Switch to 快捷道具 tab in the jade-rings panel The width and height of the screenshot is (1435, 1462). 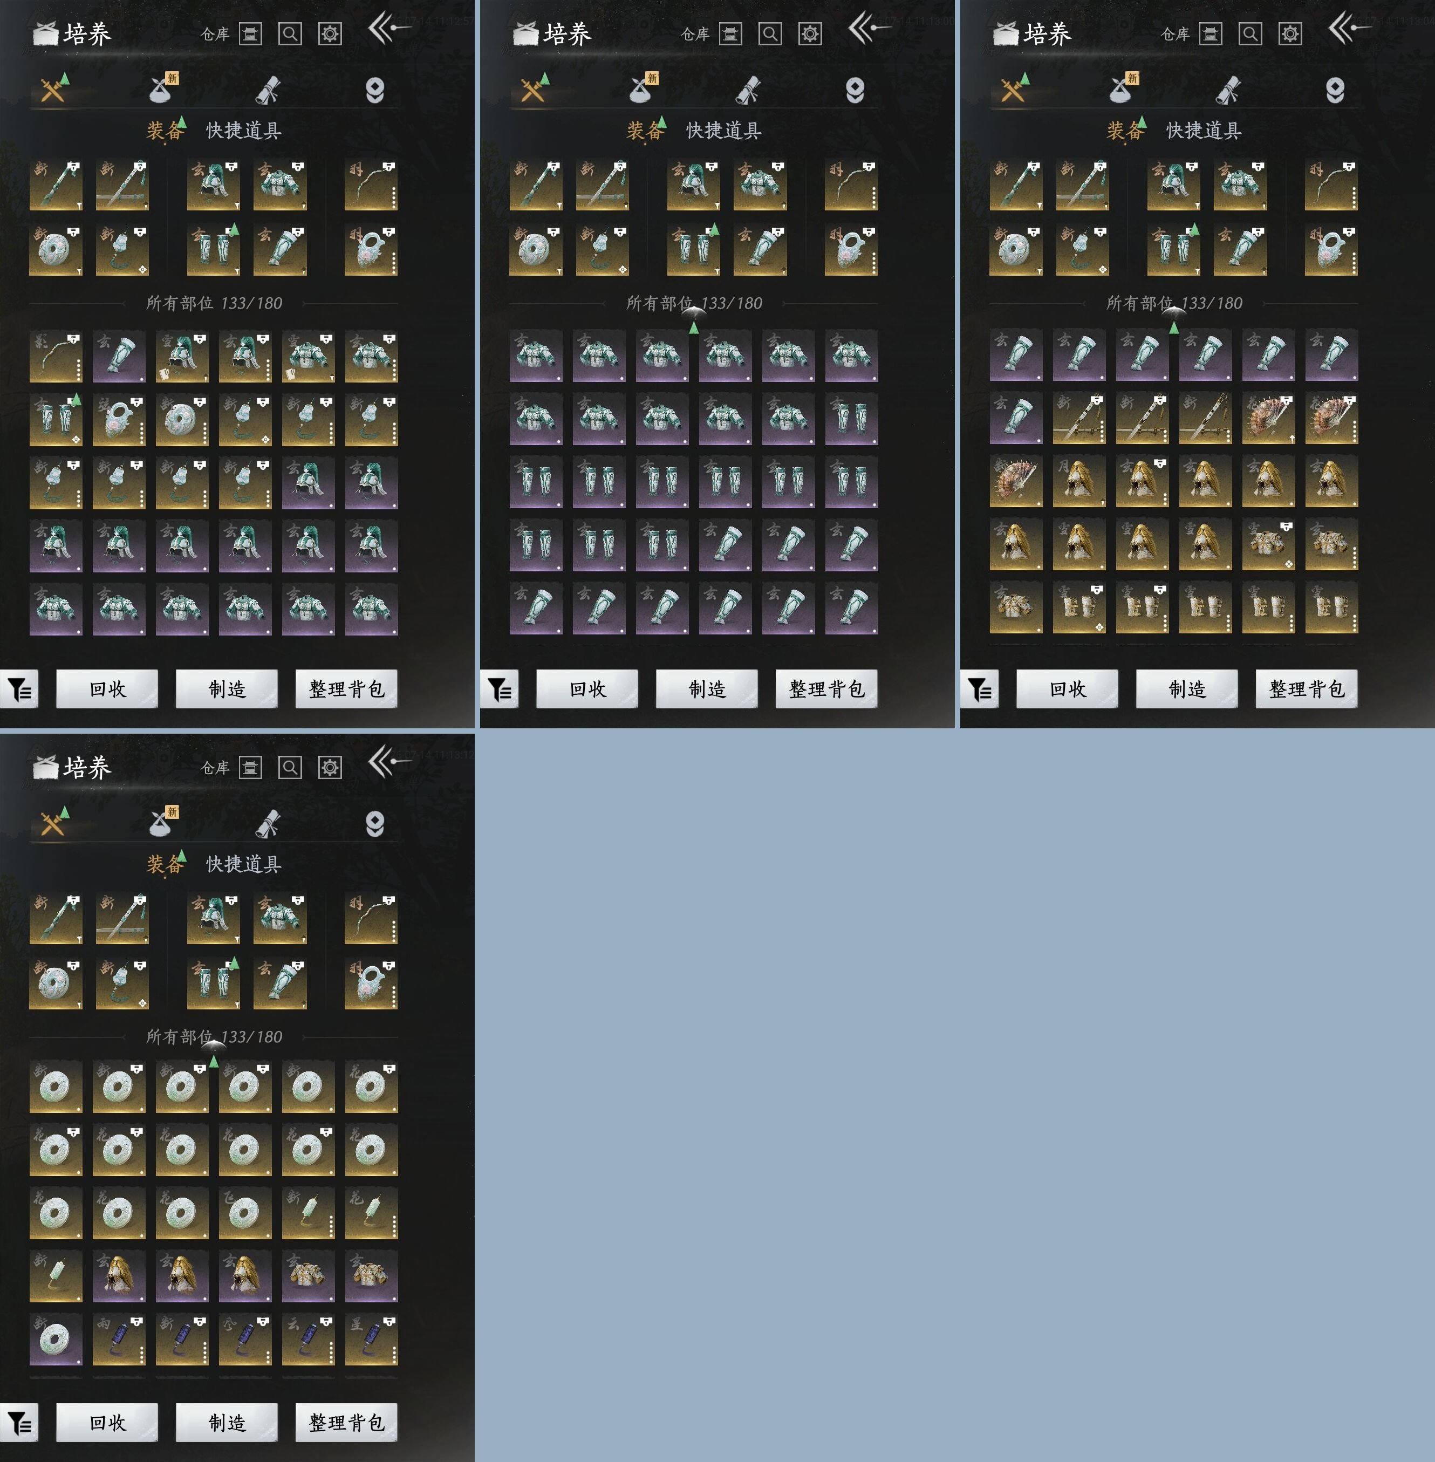pyautogui.click(x=243, y=864)
